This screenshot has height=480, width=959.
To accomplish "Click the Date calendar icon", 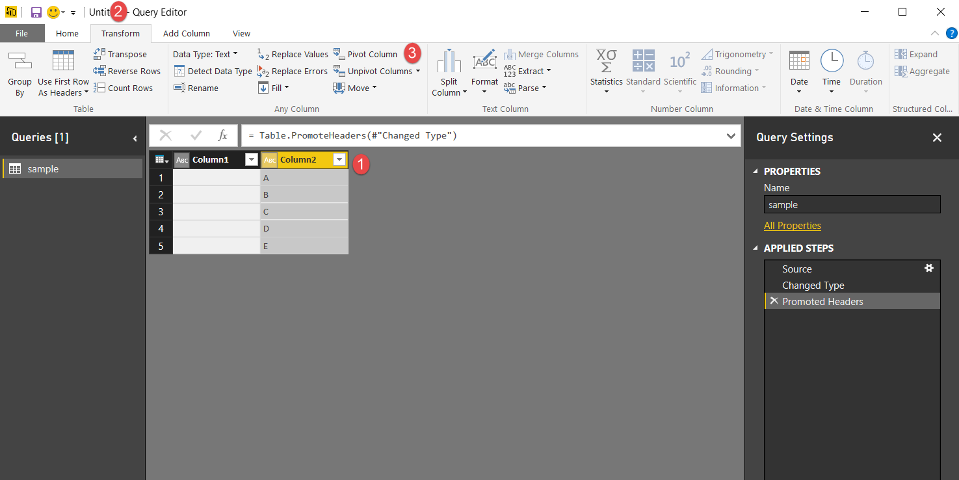I will pos(799,61).
